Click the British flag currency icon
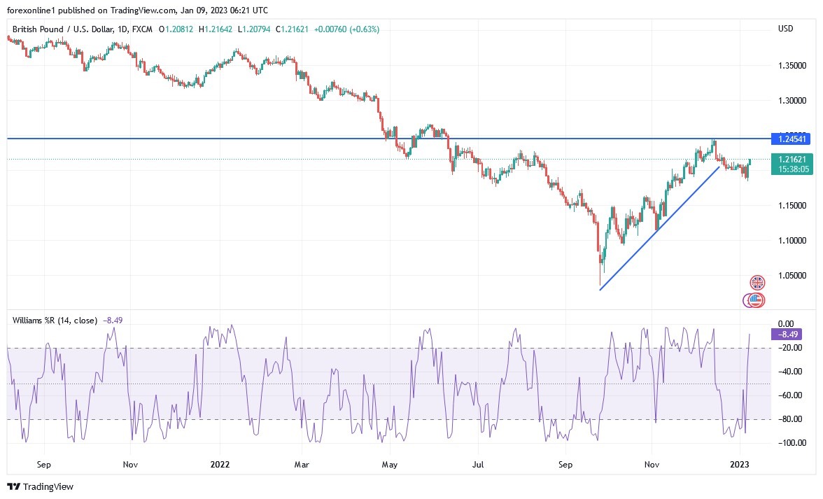This screenshot has height=499, width=823. (757, 282)
